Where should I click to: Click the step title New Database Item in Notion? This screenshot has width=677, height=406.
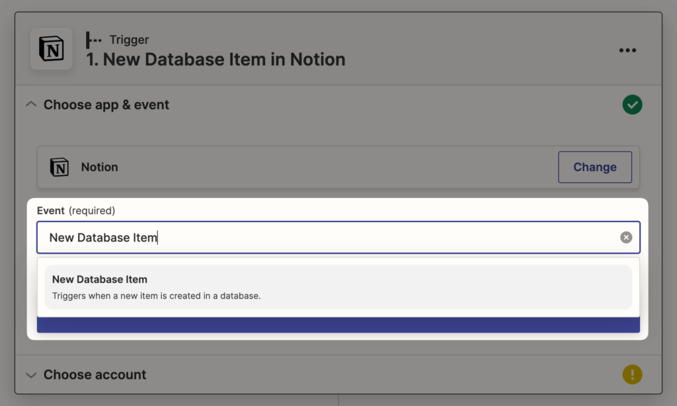click(216, 60)
